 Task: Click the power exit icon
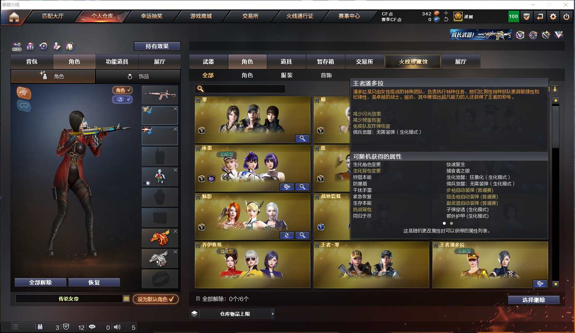566,16
